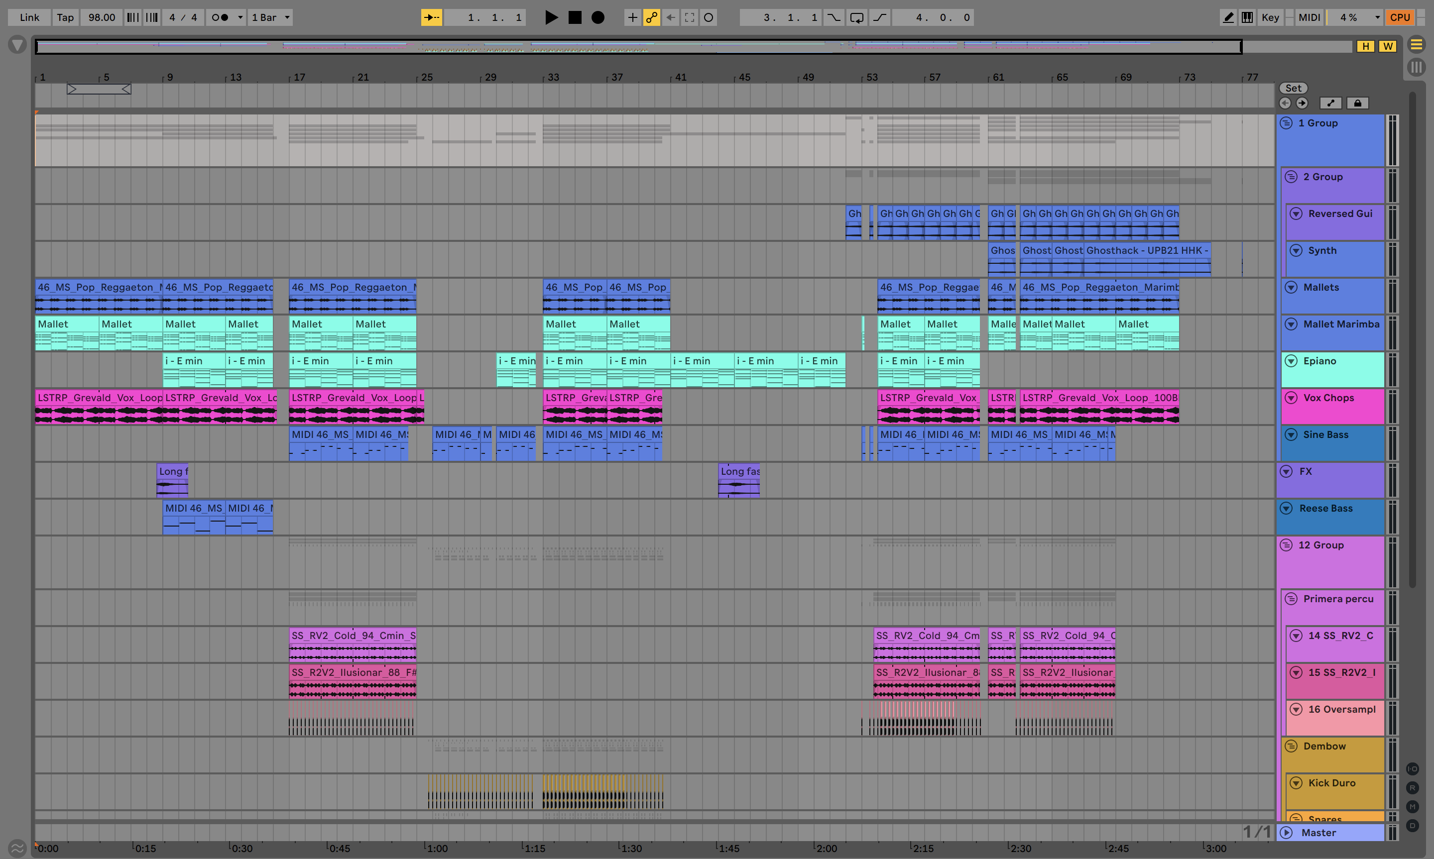Viewport: 1434px width, 859px height.
Task: Click the Capture MIDI button
Action: 690,17
